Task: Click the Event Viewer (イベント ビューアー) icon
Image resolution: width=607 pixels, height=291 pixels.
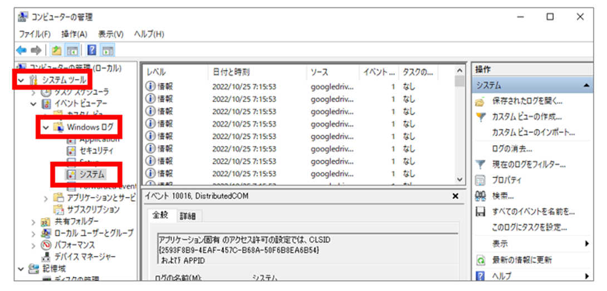Action: click(46, 103)
